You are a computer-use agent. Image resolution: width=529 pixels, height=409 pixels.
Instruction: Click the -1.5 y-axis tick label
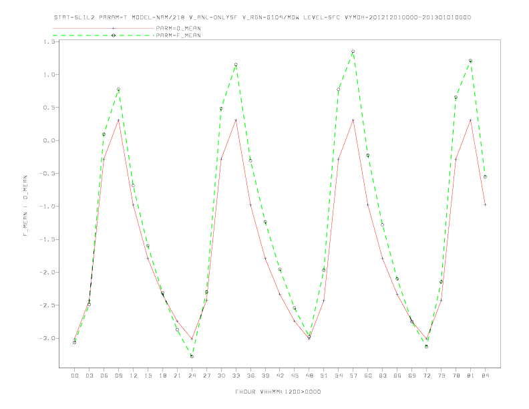click(x=47, y=239)
